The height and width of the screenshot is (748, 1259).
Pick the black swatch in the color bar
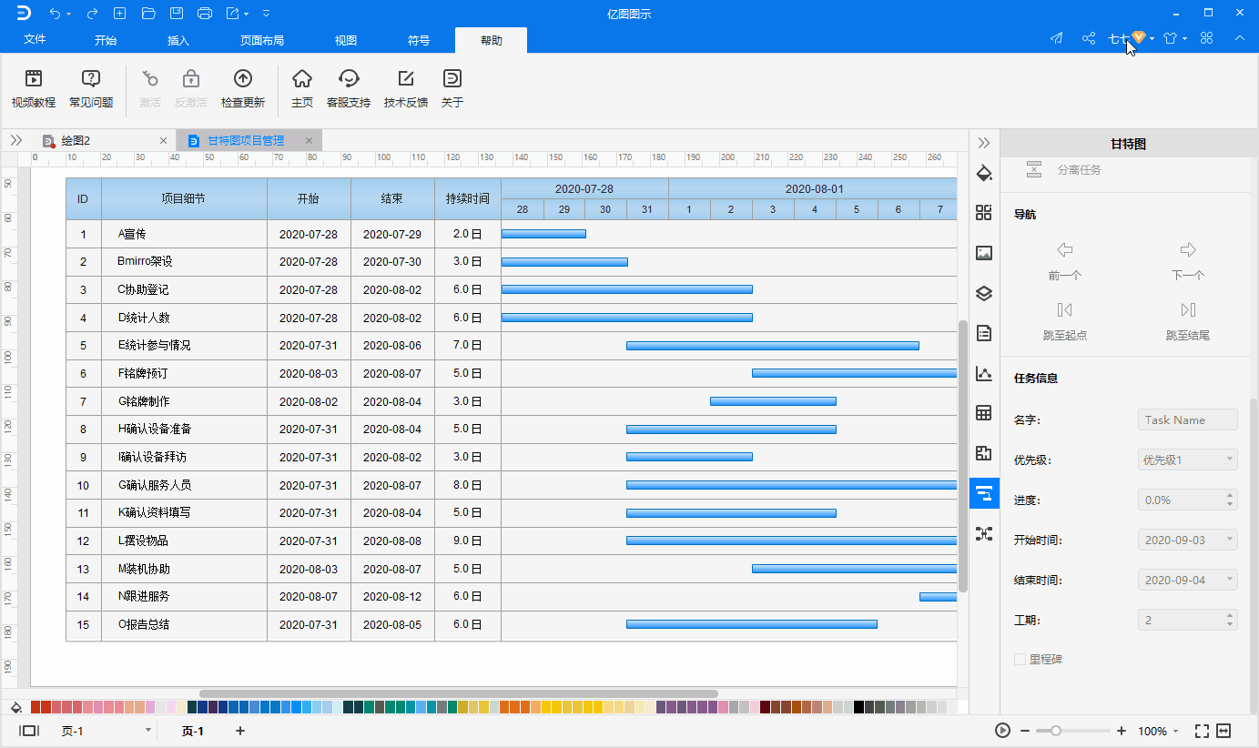tap(859, 707)
